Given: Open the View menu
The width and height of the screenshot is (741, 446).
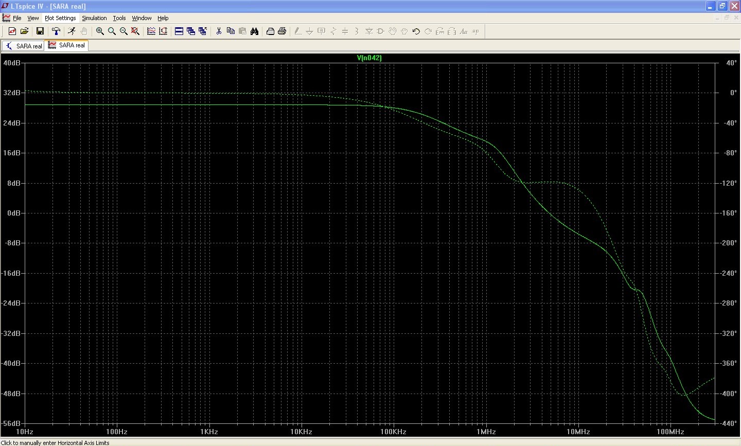Looking at the screenshot, I should pos(33,18).
